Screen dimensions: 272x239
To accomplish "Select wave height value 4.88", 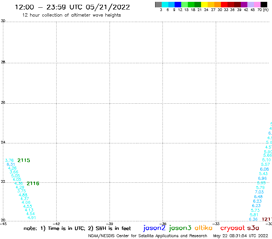I will [23, 195].
